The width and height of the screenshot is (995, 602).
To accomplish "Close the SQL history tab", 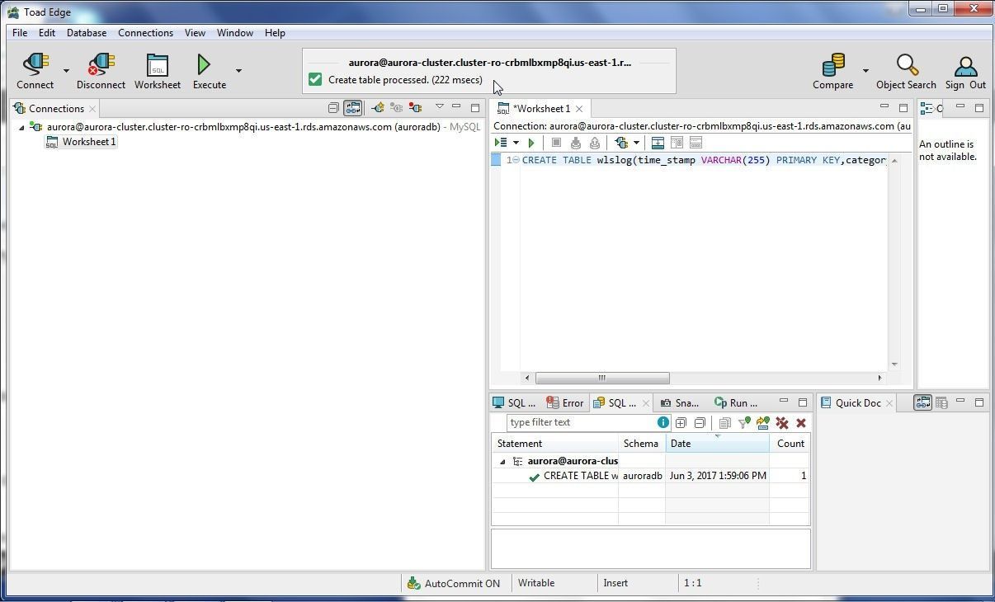I will 645,404.
